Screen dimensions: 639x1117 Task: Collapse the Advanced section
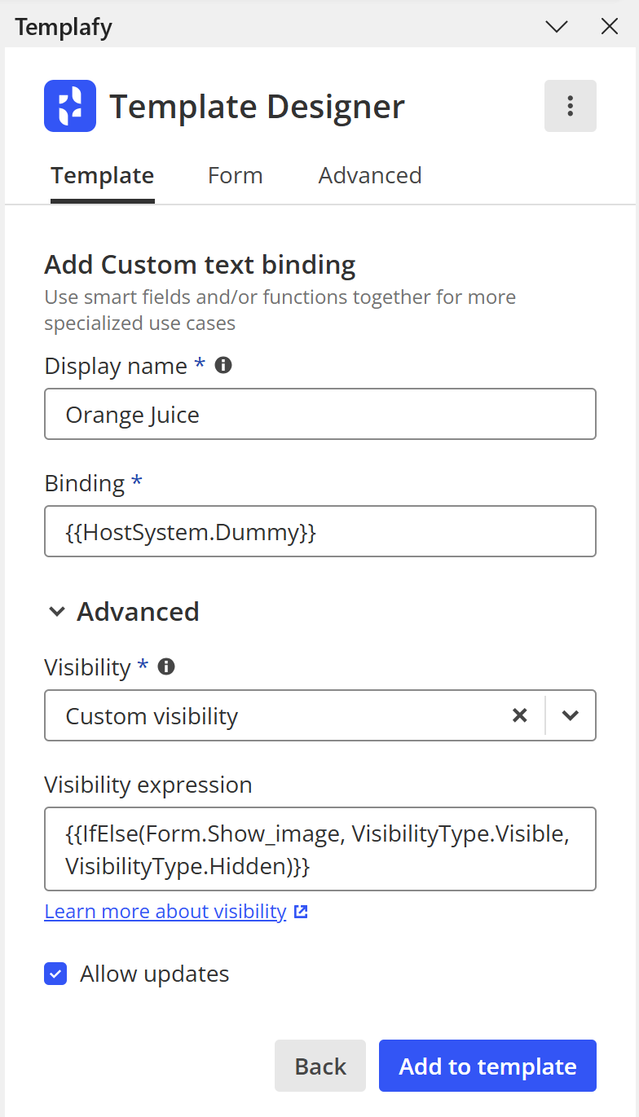click(x=56, y=611)
